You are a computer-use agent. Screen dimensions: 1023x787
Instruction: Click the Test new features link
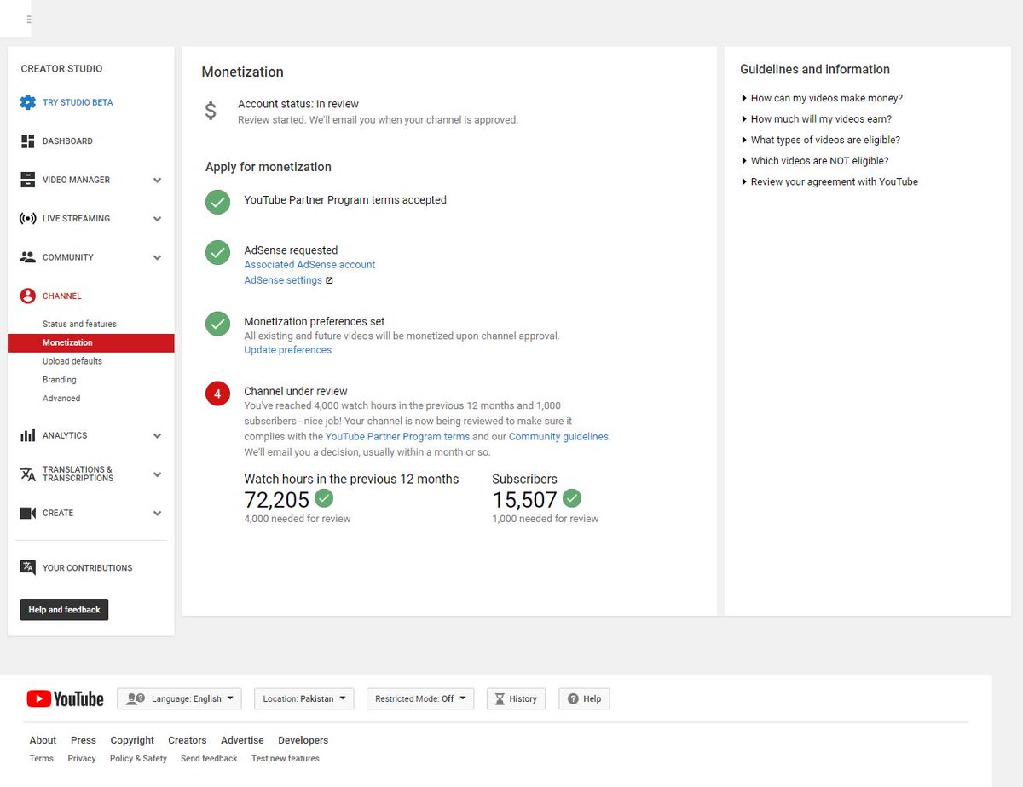pos(286,758)
